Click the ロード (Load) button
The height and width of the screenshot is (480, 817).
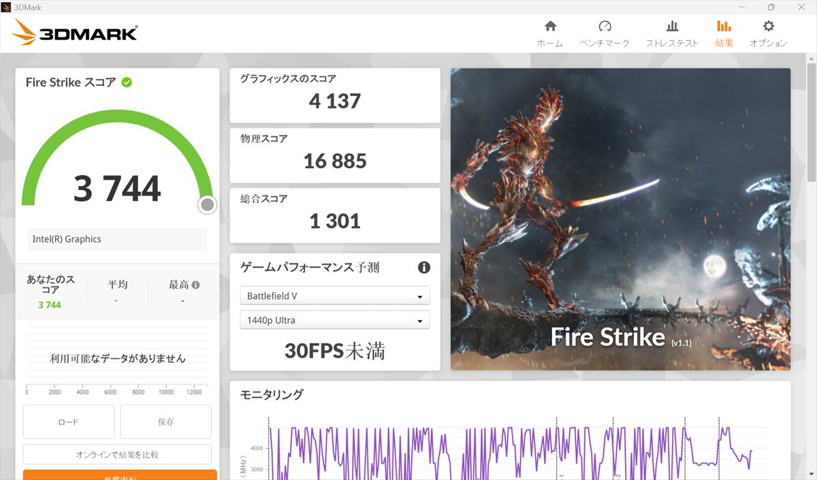pyautogui.click(x=69, y=422)
